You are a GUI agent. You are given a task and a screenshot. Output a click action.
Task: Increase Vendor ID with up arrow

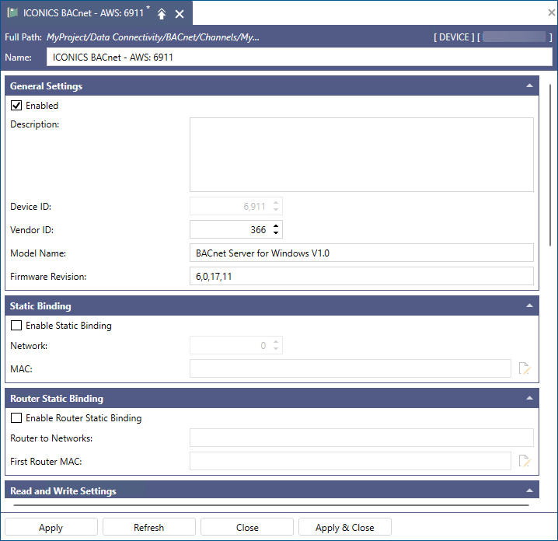click(276, 226)
